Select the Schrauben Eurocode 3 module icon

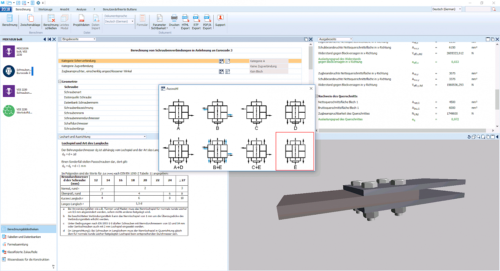[9, 71]
